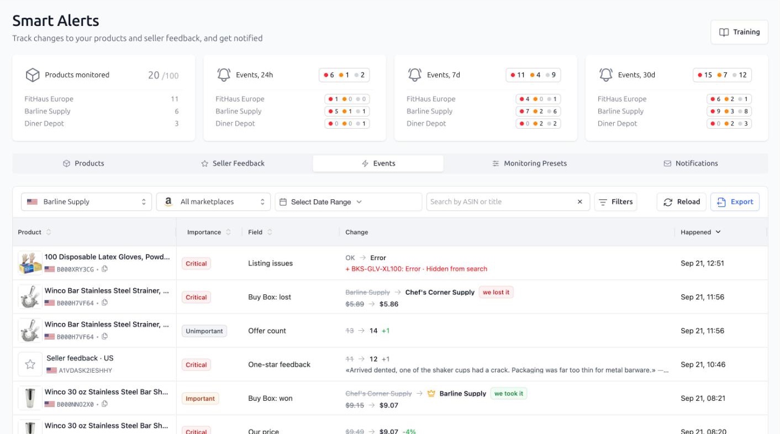
Task: Open the strainer thumbnail in Offer count row
Action: coord(30,330)
